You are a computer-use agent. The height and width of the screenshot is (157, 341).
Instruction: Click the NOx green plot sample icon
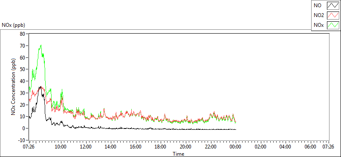click(333, 25)
